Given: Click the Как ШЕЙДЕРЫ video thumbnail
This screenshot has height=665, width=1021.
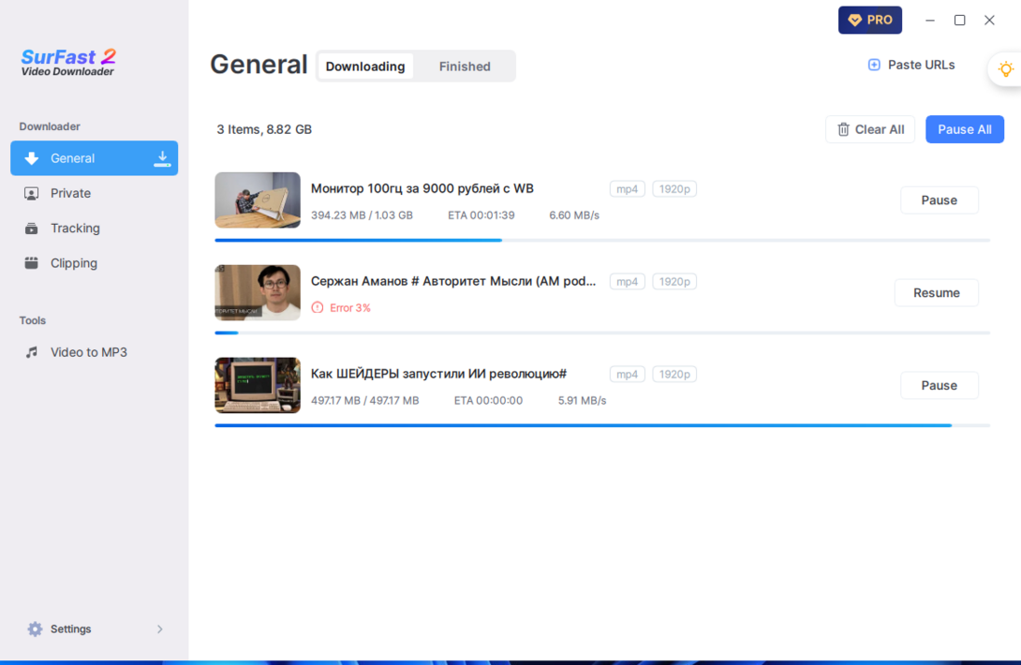Looking at the screenshot, I should point(258,385).
